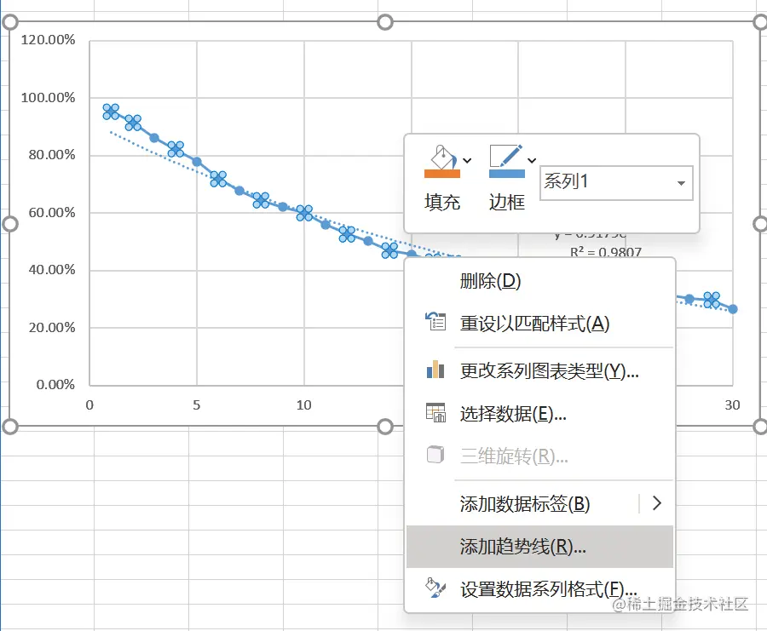767x631 pixels.
Task: Choose 删除(D) from the context menu
Action: 490,281
